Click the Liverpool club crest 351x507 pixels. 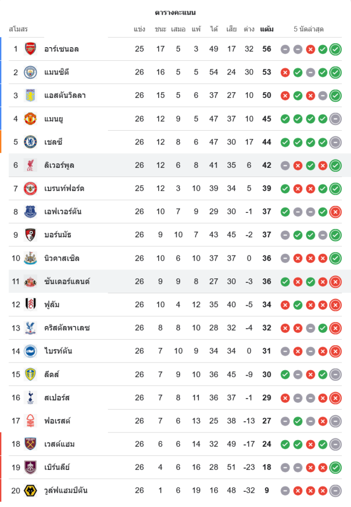point(30,165)
